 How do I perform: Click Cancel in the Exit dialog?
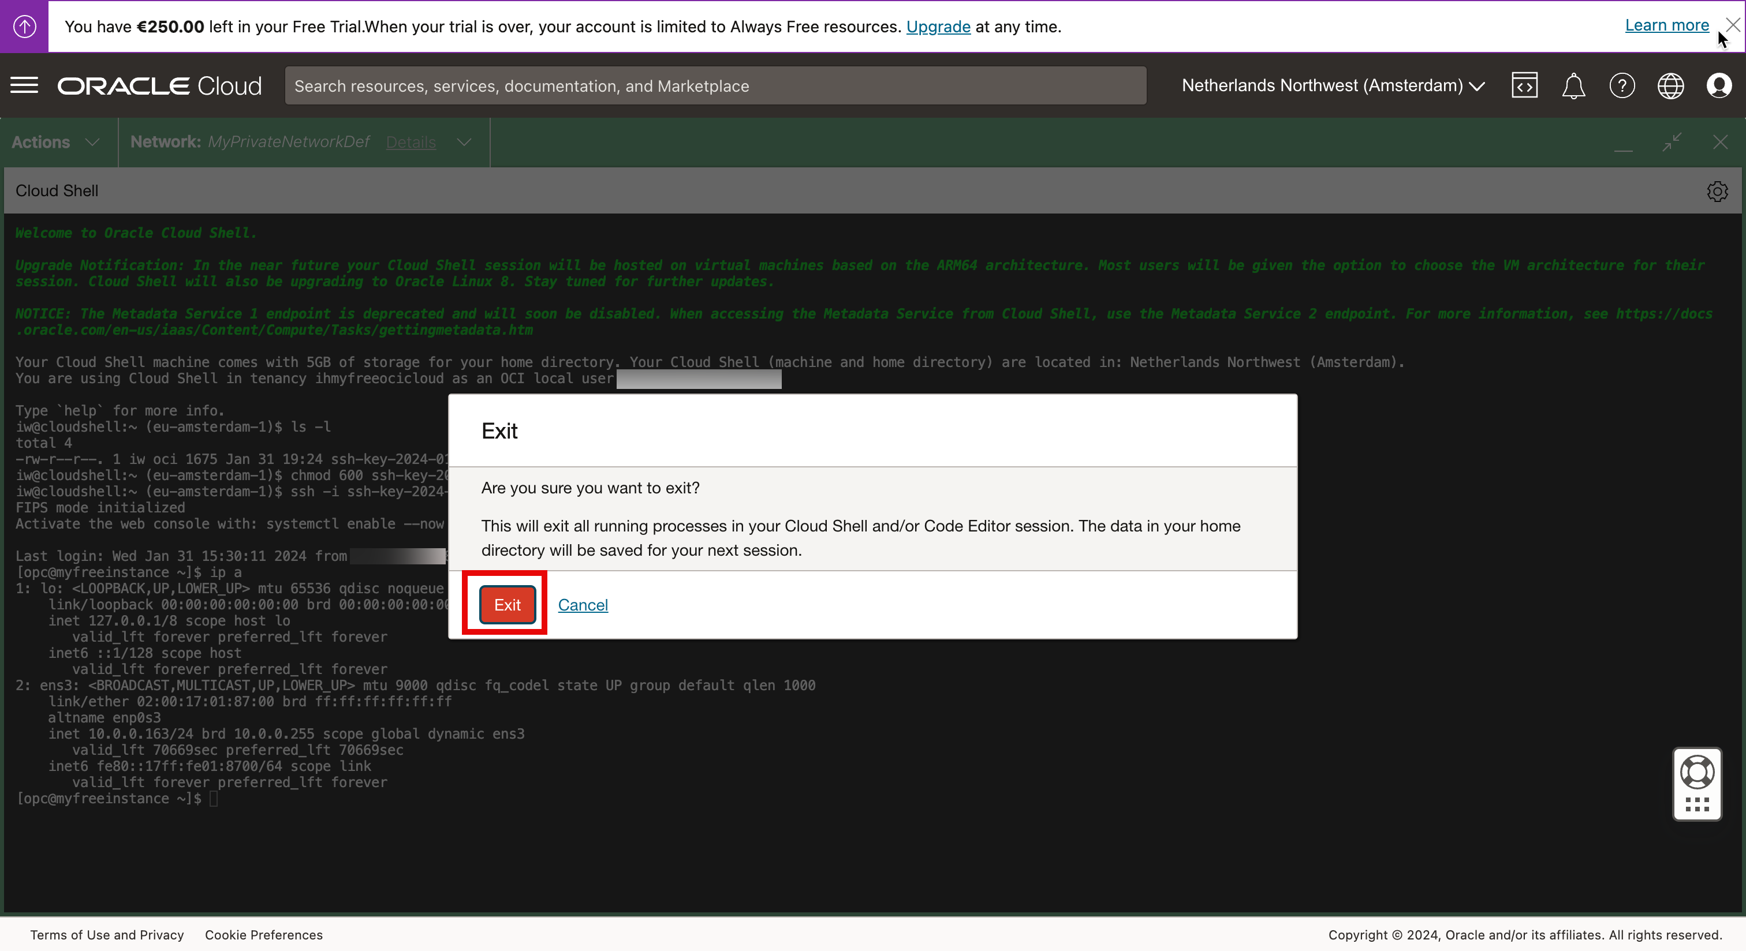point(582,604)
